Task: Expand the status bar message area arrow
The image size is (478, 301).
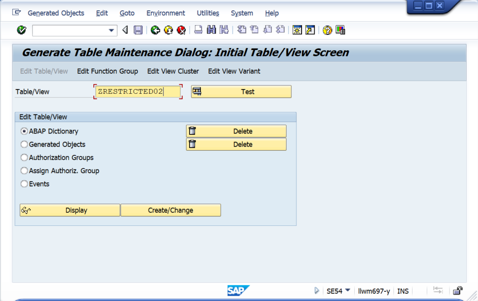Action: 317,291
